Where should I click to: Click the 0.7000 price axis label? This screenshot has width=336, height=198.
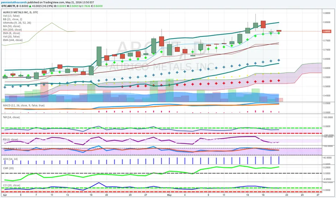pos(327,50)
